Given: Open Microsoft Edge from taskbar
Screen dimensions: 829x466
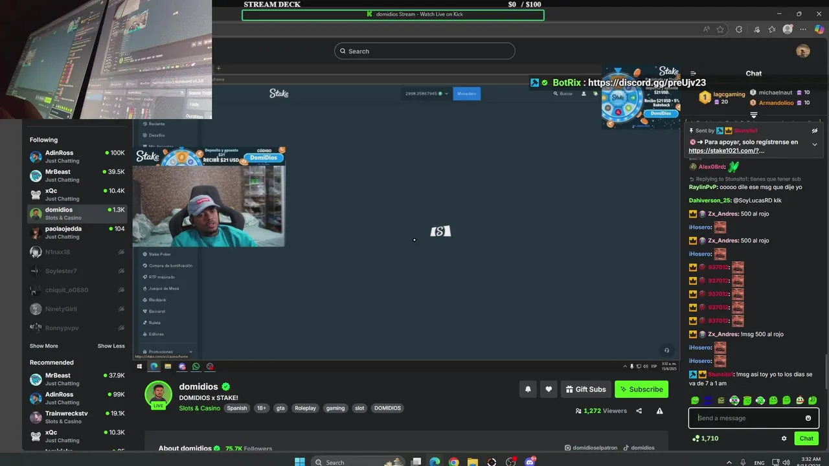Looking at the screenshot, I should pyautogui.click(x=435, y=461).
